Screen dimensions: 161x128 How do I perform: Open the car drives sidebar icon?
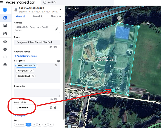point(5,41)
